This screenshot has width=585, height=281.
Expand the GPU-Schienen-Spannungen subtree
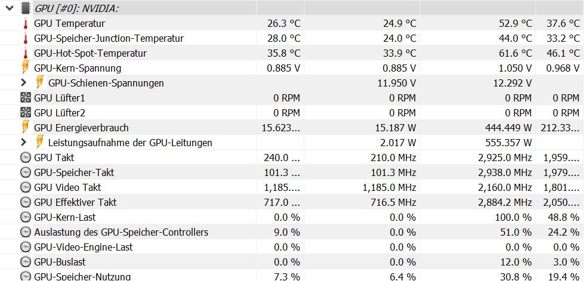click(24, 83)
